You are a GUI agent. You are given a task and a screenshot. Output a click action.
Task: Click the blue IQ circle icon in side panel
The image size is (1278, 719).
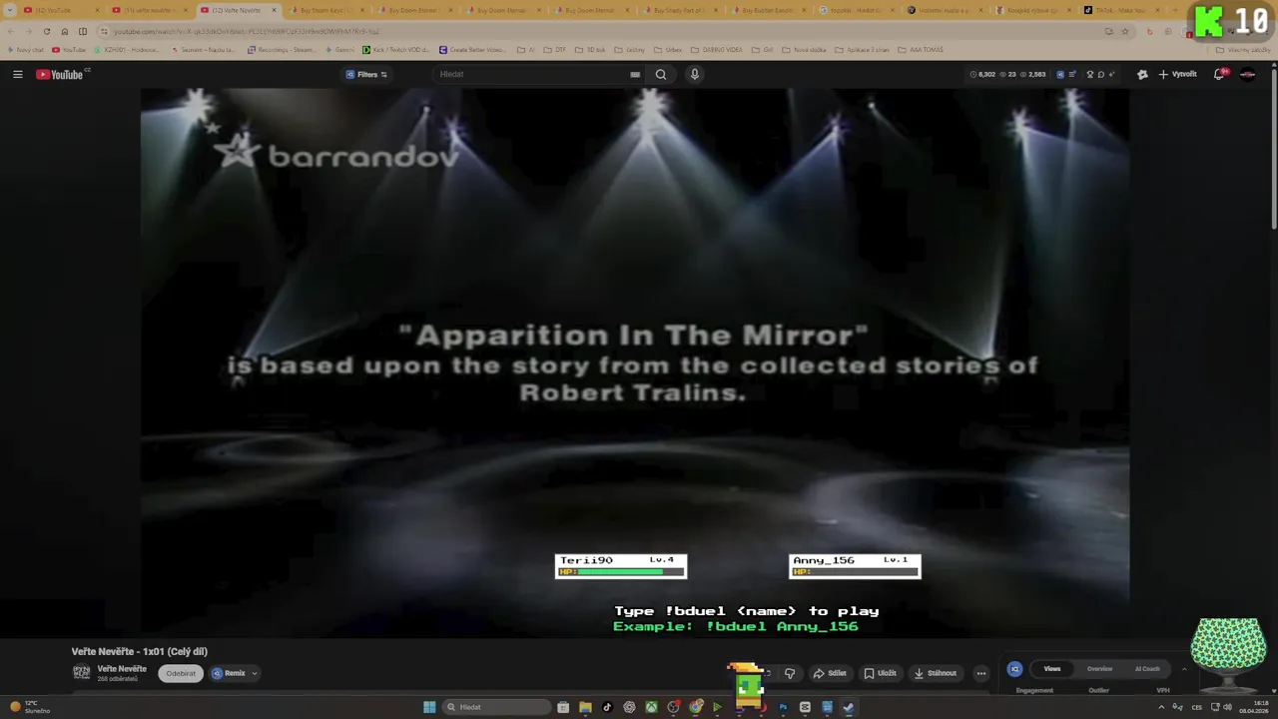(1014, 669)
